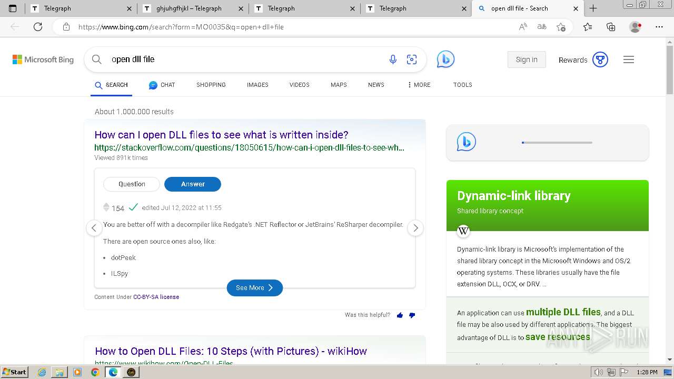Go to next answer card arrow

(415, 228)
